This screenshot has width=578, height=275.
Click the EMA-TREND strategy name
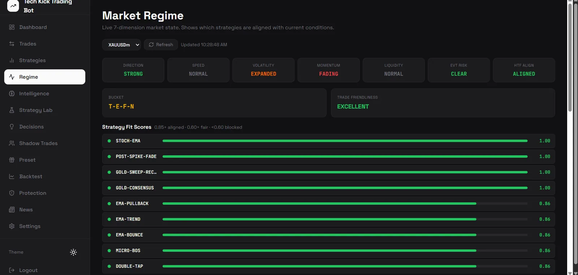pyautogui.click(x=128, y=219)
